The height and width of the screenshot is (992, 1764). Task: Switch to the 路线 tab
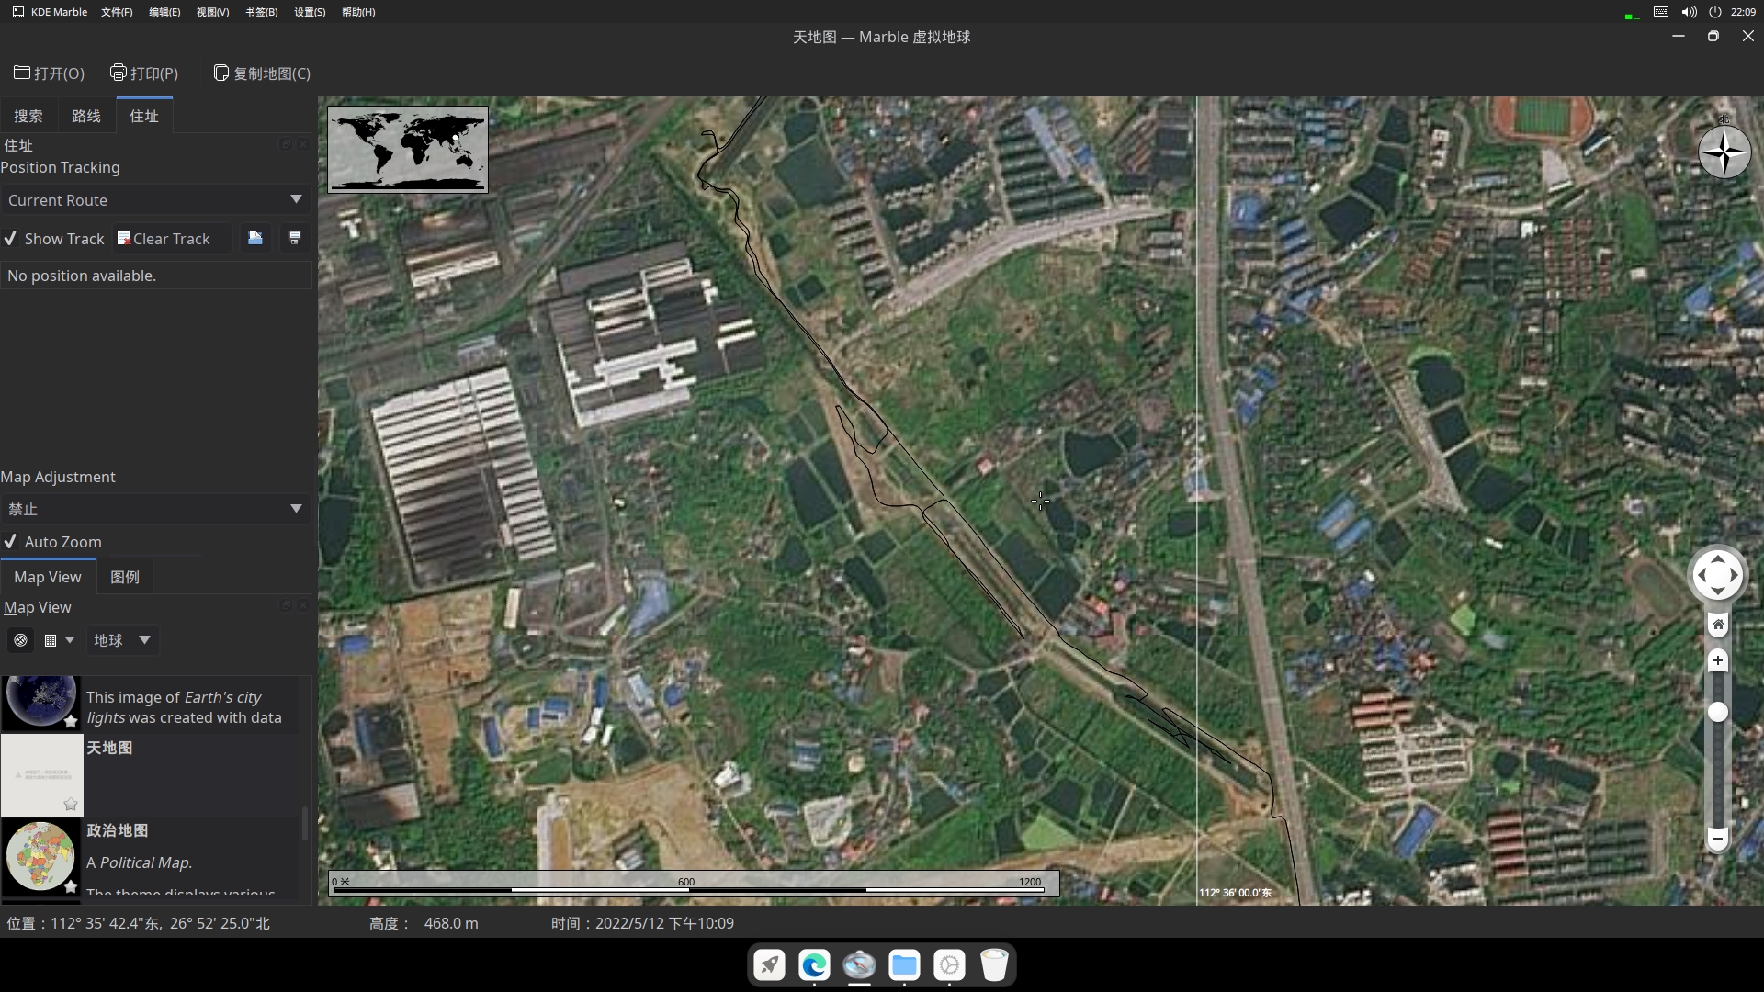(86, 117)
